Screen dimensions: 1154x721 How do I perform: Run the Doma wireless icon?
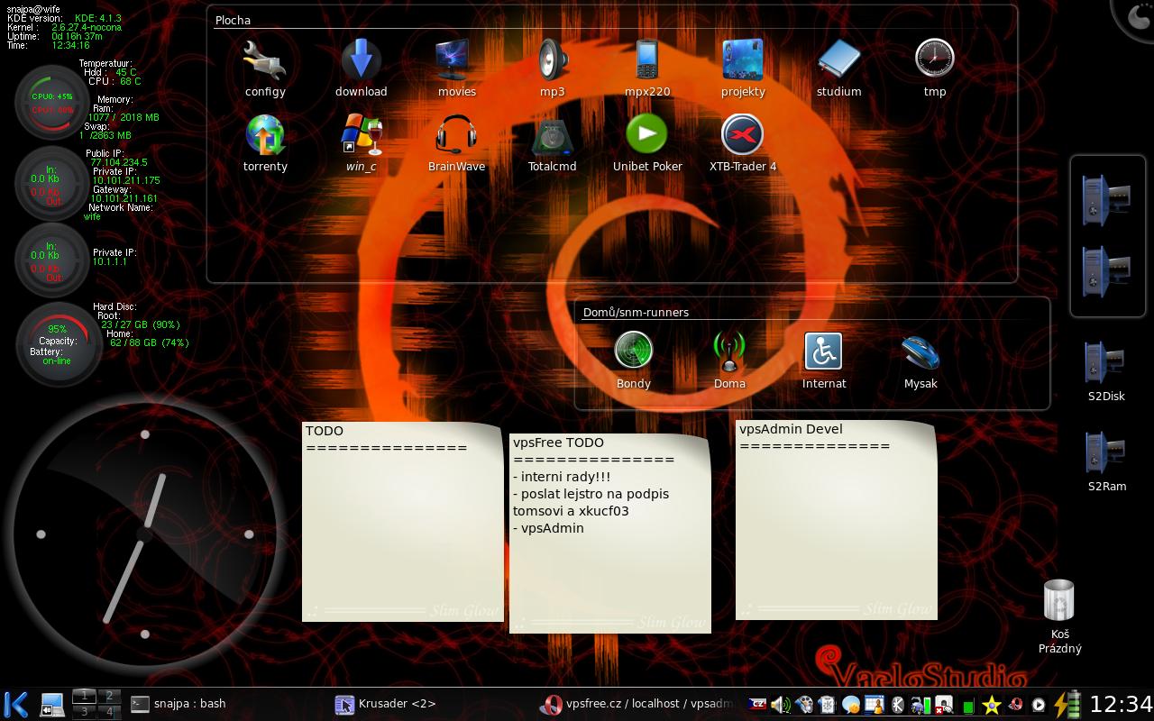click(x=729, y=351)
